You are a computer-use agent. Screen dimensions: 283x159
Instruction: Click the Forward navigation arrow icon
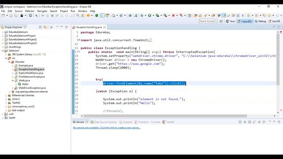277,15
